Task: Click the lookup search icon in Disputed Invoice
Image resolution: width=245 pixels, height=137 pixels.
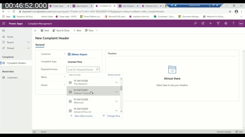Action: click(97, 70)
